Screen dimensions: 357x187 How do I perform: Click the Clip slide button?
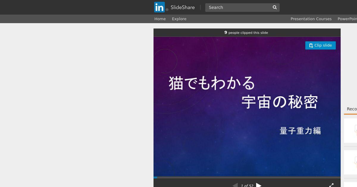click(x=320, y=45)
